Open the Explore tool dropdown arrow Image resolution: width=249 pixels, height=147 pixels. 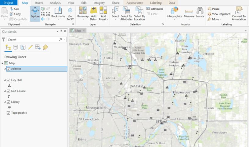[x=35, y=20]
